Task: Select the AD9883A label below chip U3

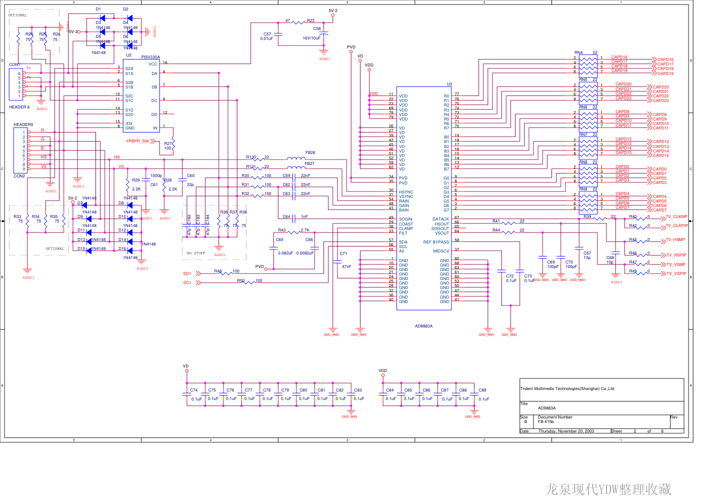Action: (x=423, y=326)
